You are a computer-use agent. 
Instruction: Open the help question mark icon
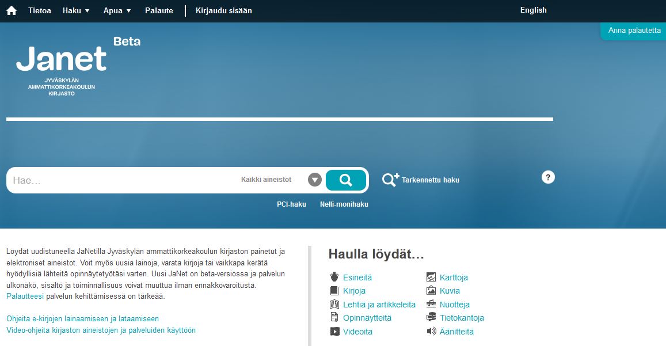548,177
